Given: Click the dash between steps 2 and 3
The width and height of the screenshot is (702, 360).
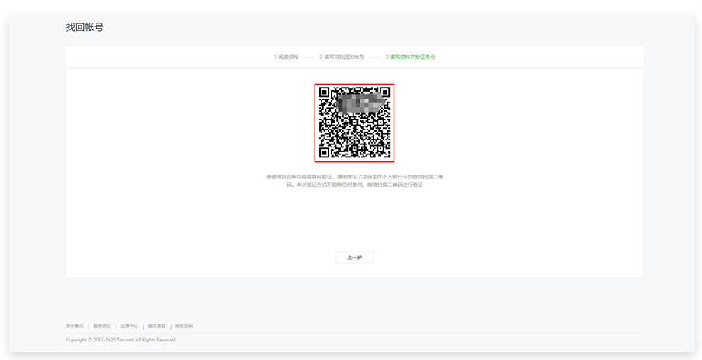Looking at the screenshot, I should pos(375,57).
